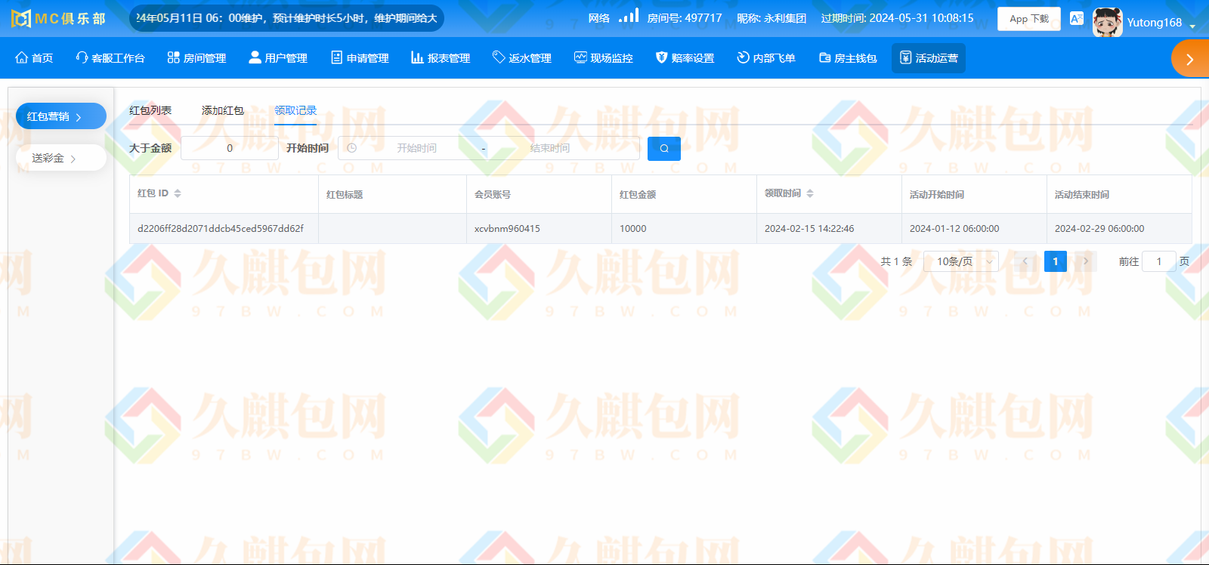The image size is (1209, 565).
Task: Click the 红包金额 column header
Action: click(x=638, y=194)
